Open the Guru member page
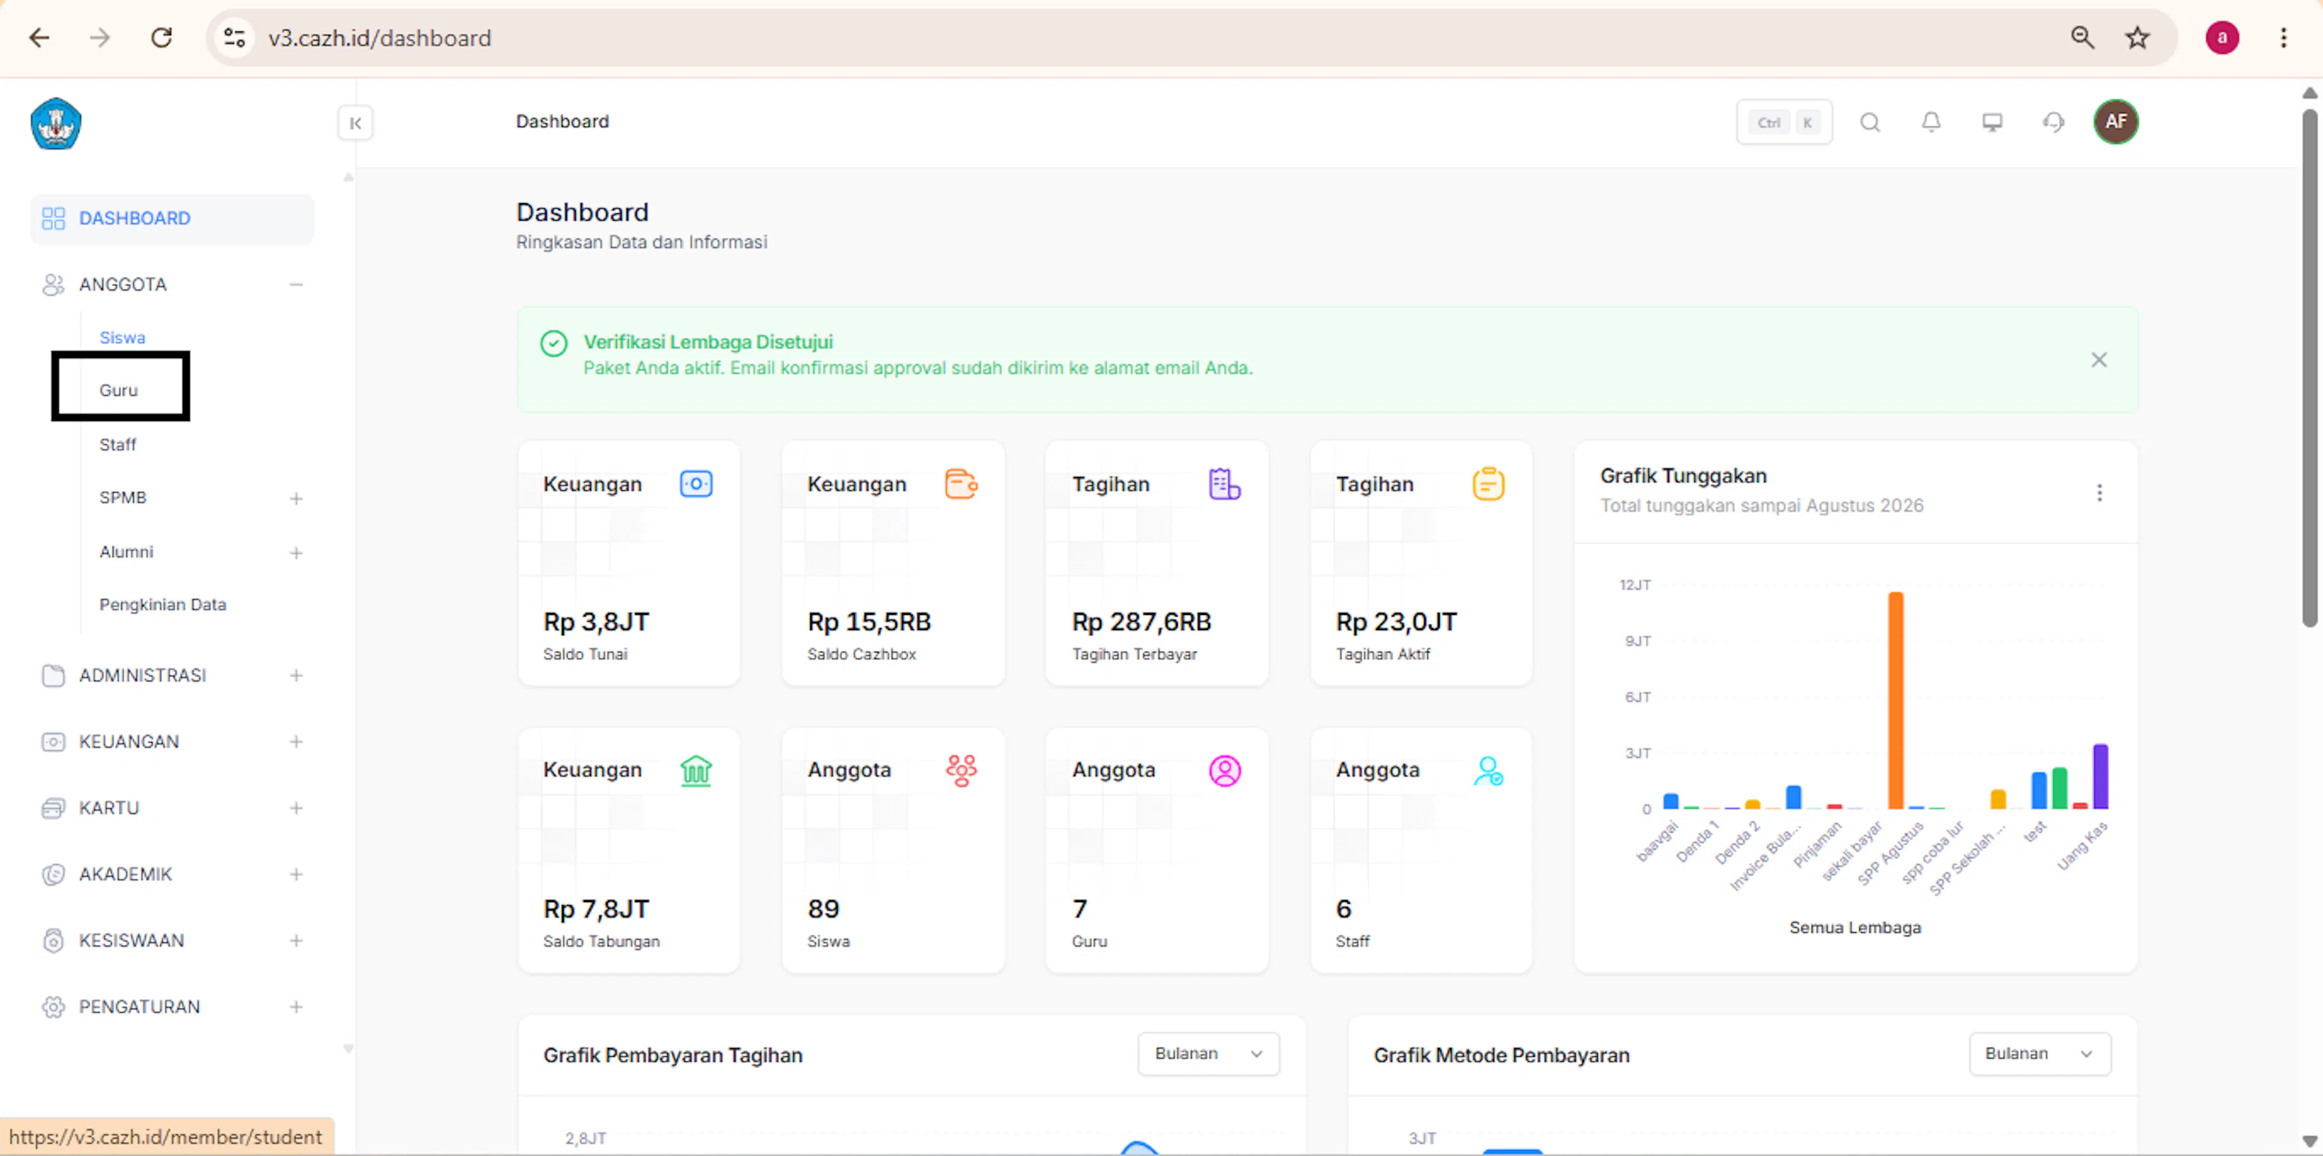 [119, 390]
